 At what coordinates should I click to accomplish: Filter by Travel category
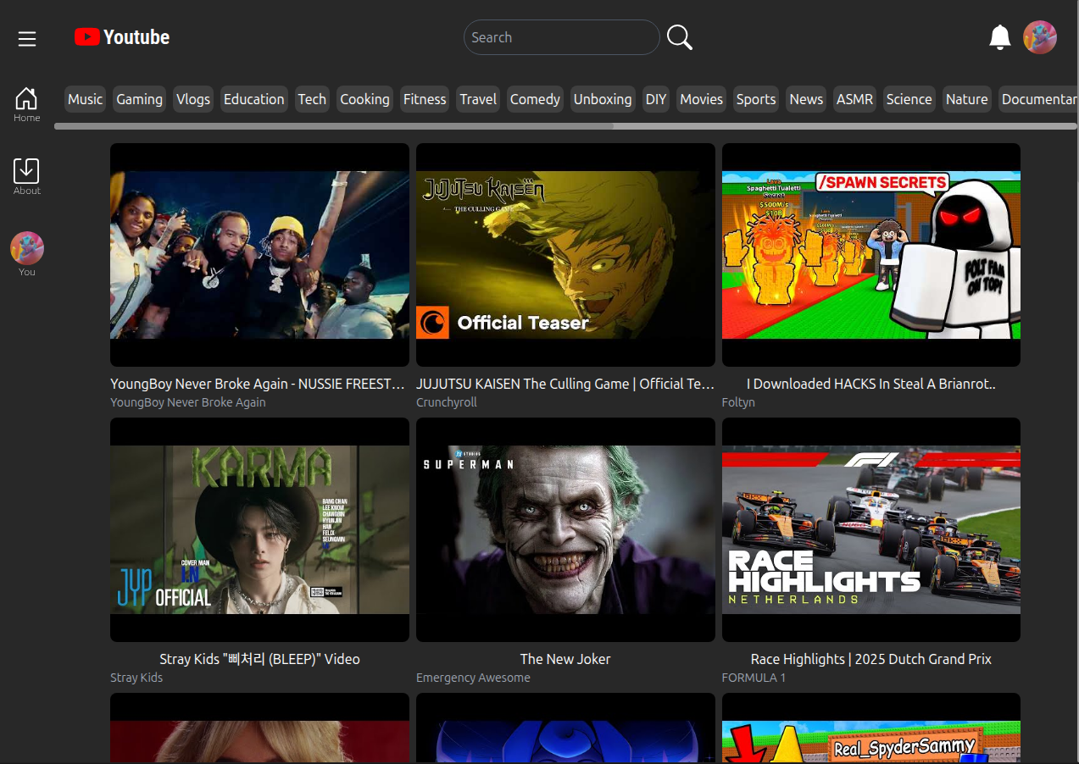(x=478, y=99)
